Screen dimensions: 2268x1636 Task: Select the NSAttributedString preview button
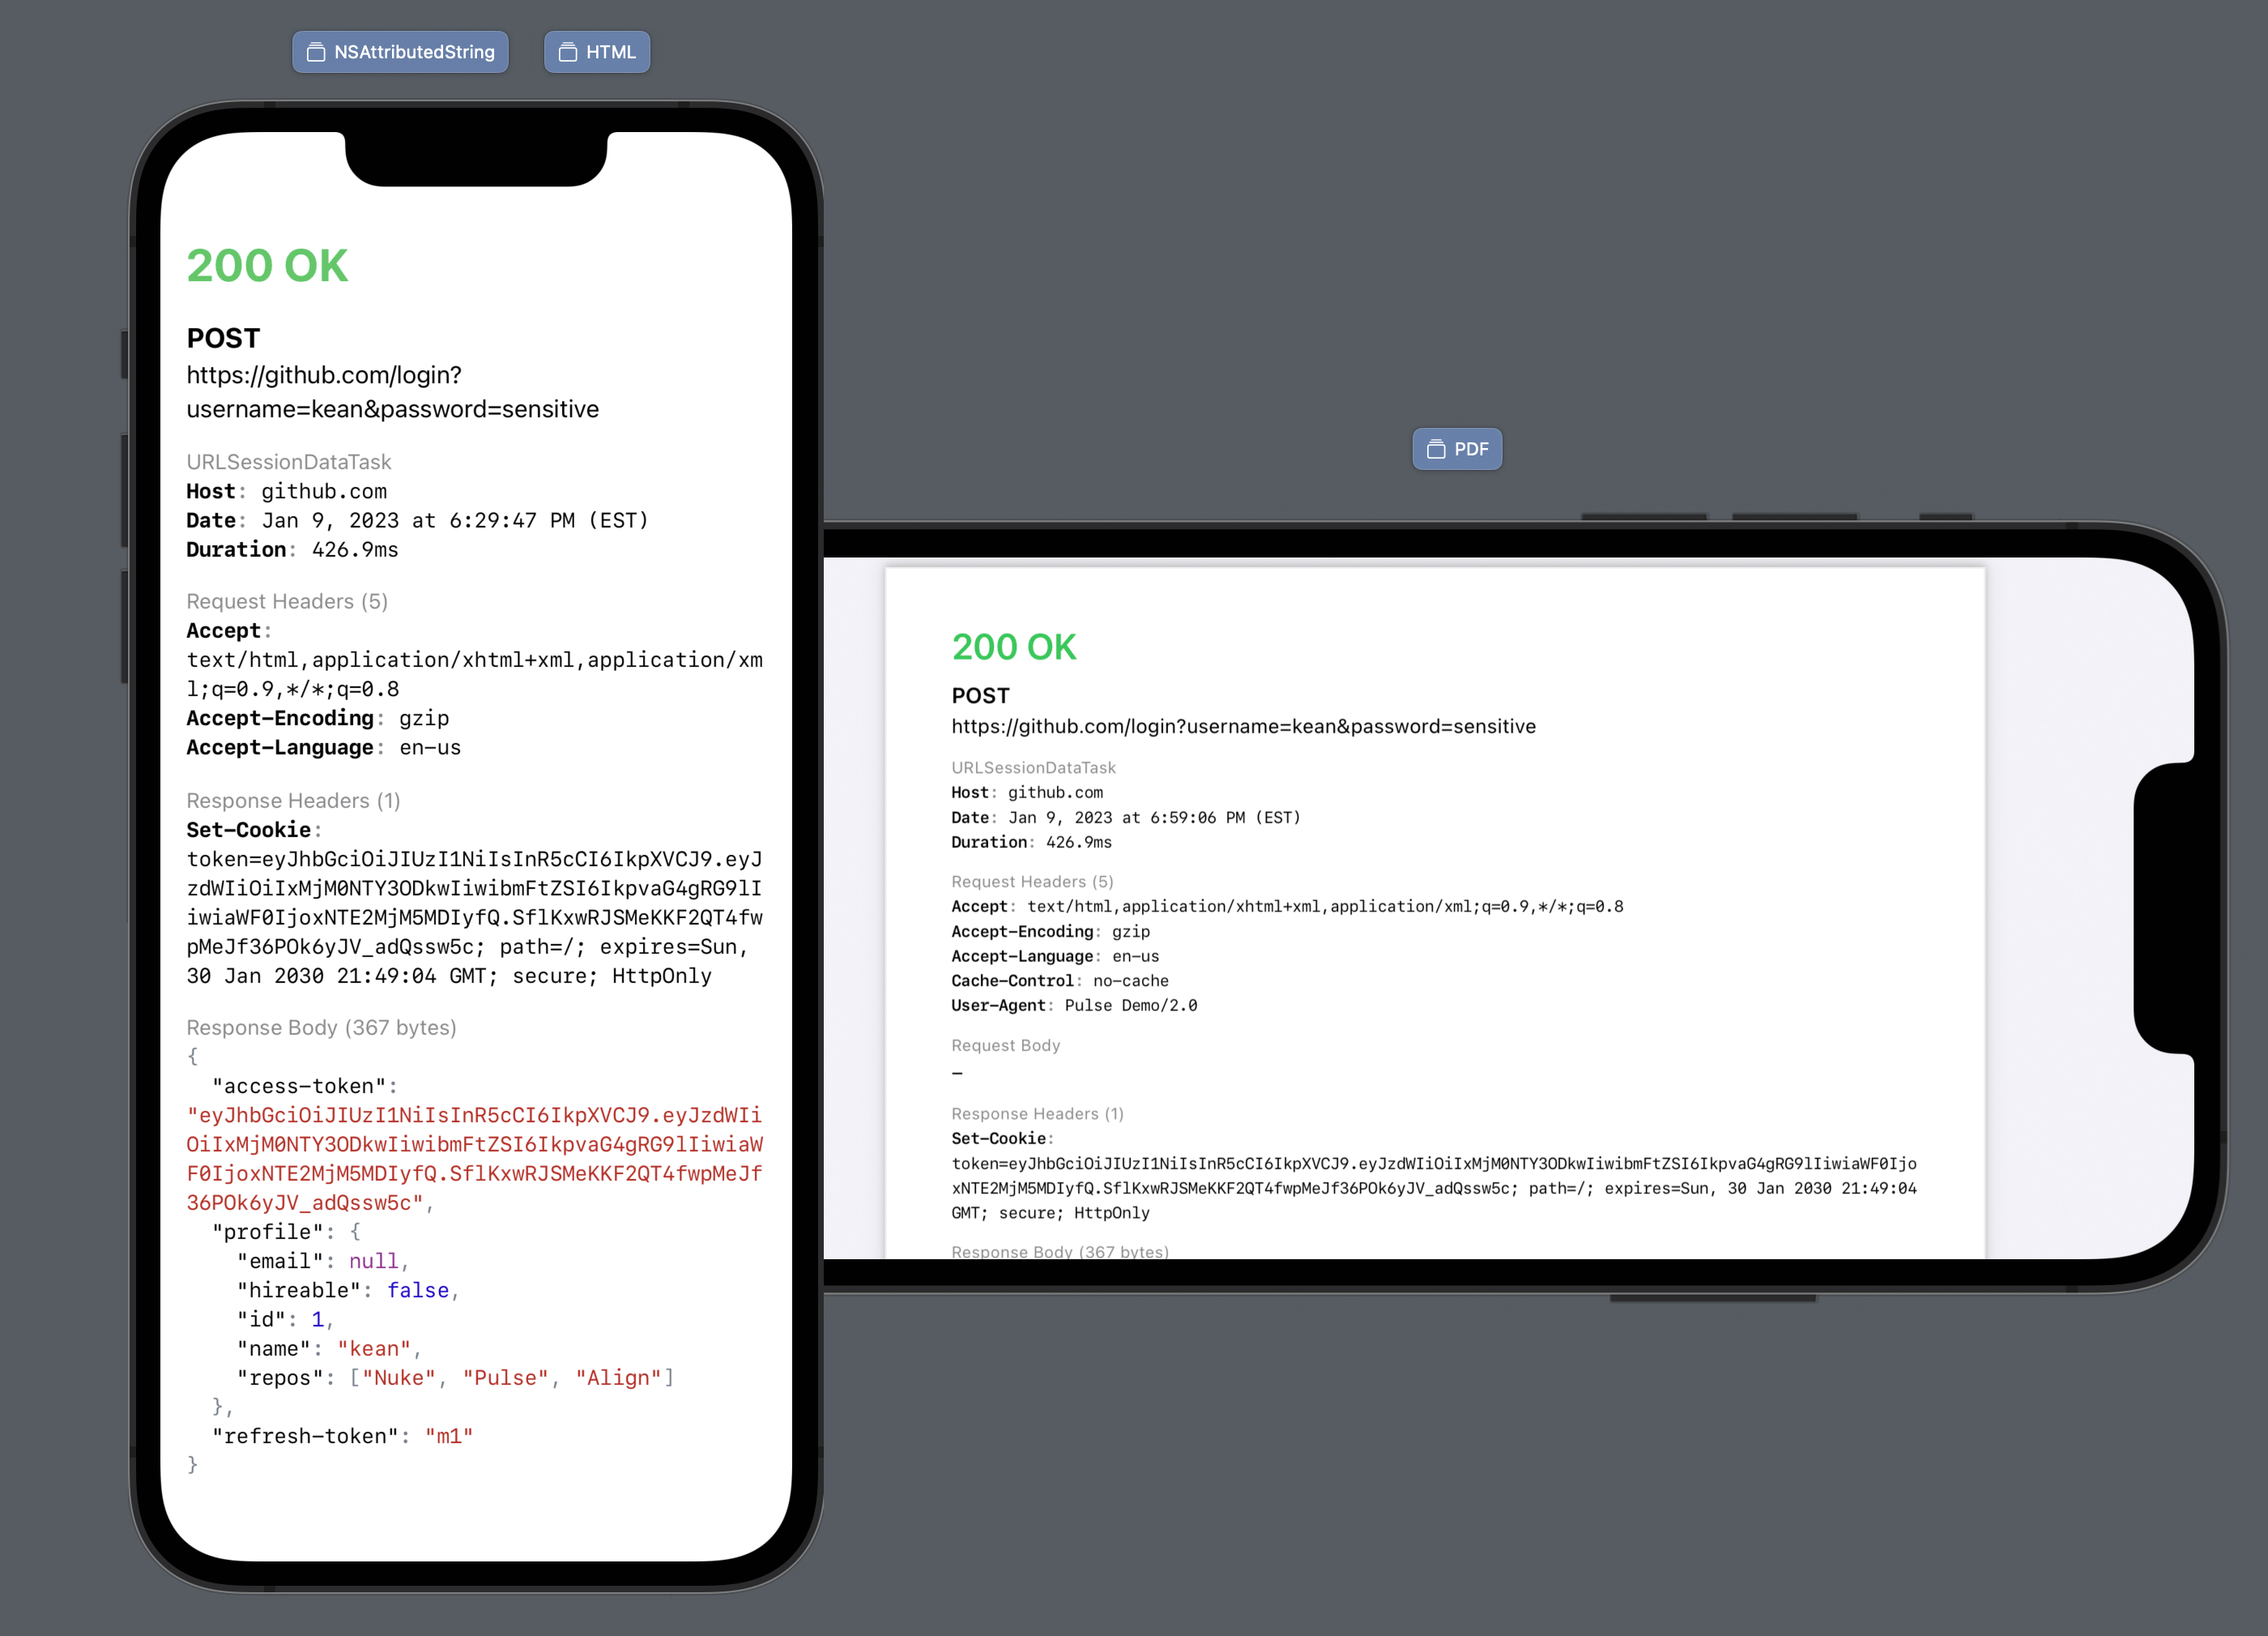pos(400,52)
